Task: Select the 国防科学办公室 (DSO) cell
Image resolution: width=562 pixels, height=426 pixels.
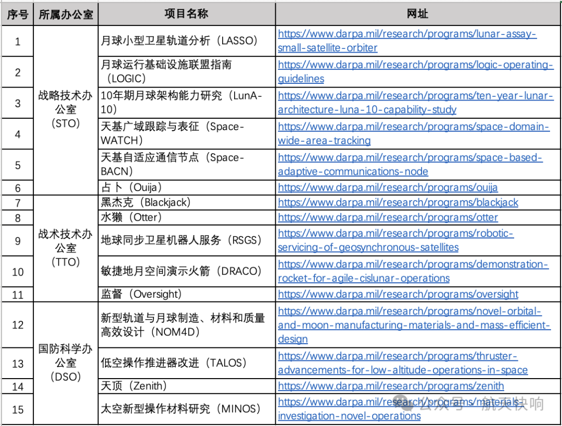Action: tap(66, 362)
